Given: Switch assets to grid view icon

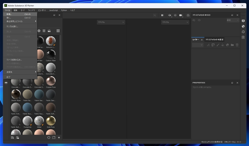Looking at the screenshot, I should tap(58, 31).
